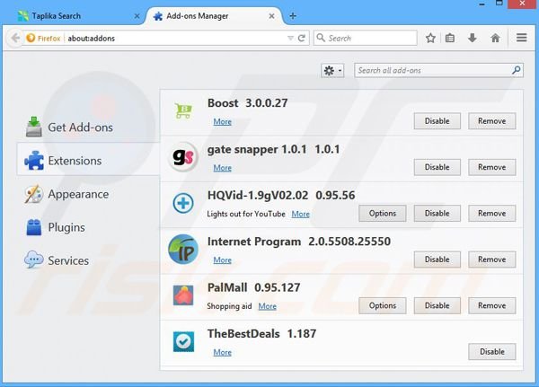Open the downloads arrow icon
Image resolution: width=539 pixels, height=387 pixels.
point(473,38)
